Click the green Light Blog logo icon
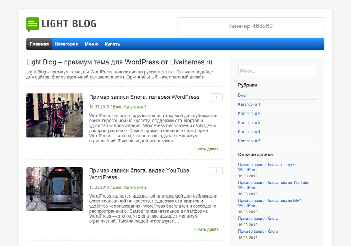 coord(32,24)
